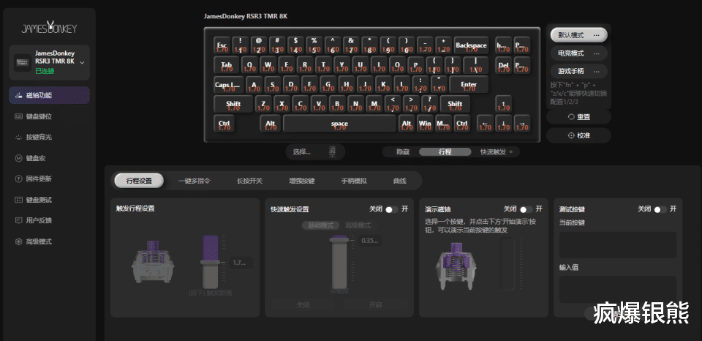Select the Win key on virtual keyboard
702x341 pixels.
[x=425, y=123]
